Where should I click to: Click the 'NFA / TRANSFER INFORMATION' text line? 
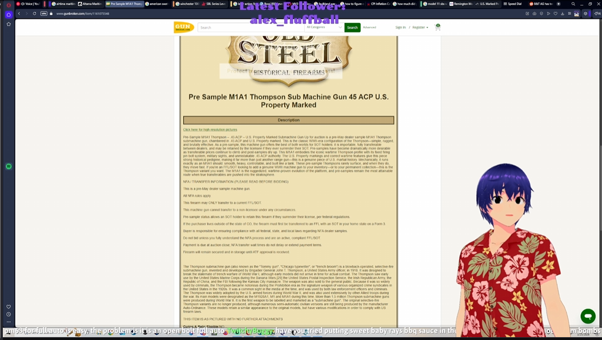(236, 182)
